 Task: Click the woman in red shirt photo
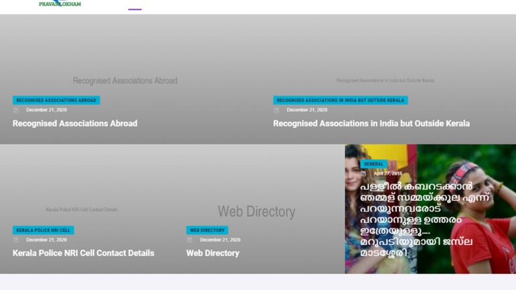coord(481,221)
